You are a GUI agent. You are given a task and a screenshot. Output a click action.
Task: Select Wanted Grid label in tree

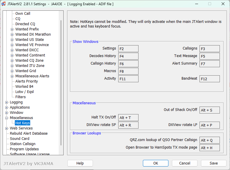point(26,71)
